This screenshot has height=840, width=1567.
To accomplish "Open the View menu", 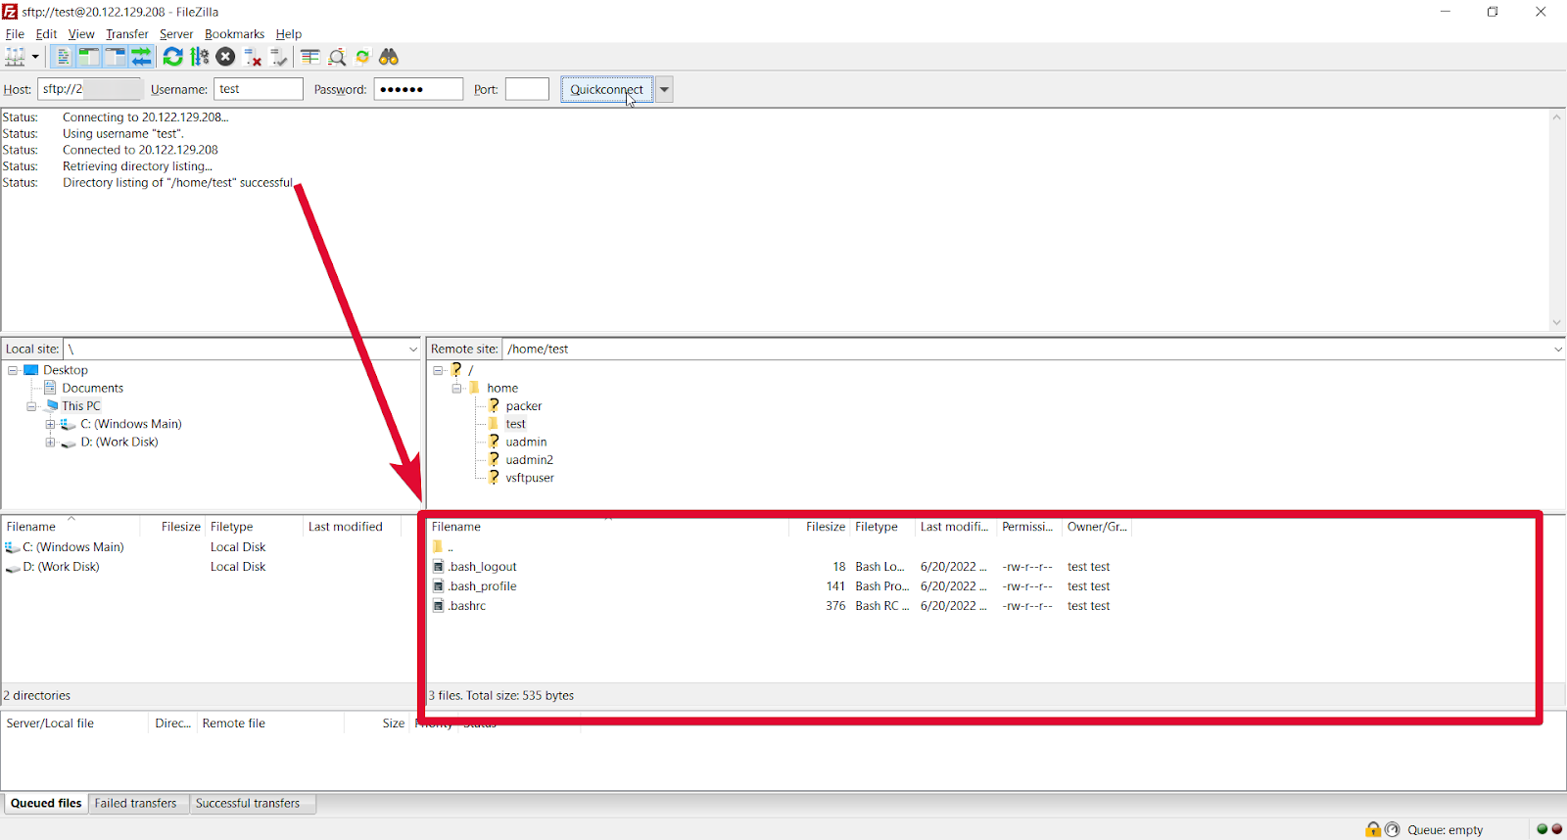I will [81, 33].
